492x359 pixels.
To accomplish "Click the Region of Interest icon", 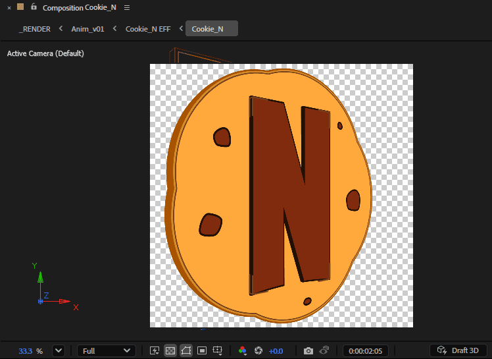I will point(203,350).
